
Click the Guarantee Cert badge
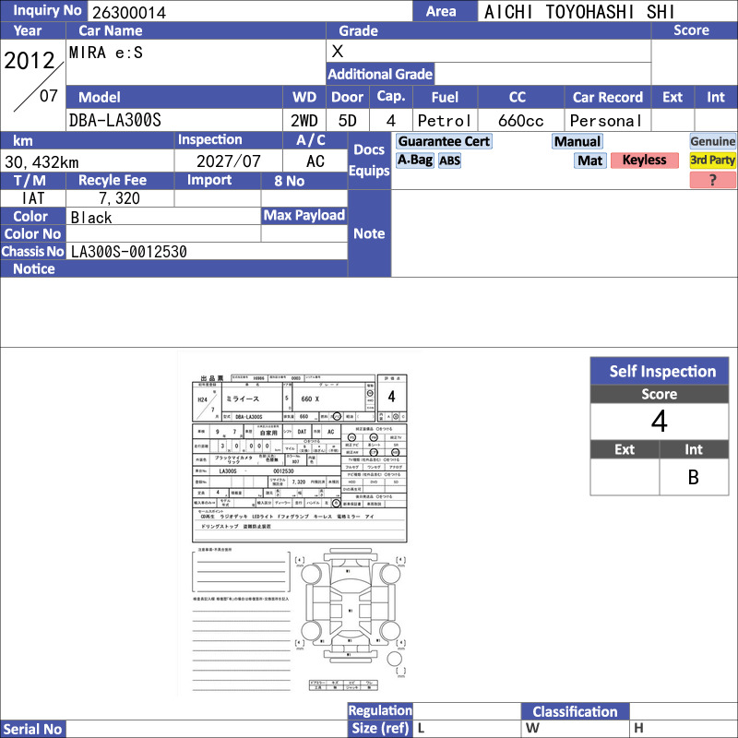444,141
